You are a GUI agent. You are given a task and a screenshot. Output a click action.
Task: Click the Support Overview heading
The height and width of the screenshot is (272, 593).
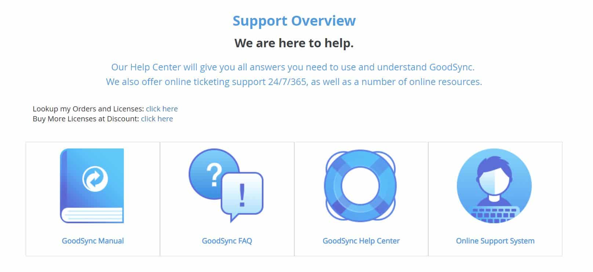point(294,21)
